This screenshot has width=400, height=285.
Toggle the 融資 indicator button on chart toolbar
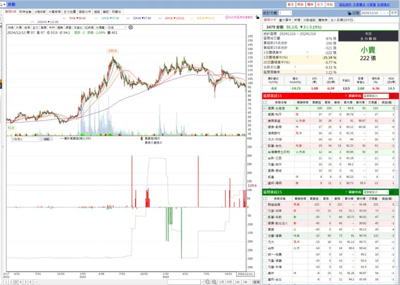coord(44,27)
